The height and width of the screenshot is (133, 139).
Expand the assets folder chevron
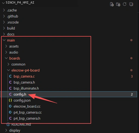point(6,46)
